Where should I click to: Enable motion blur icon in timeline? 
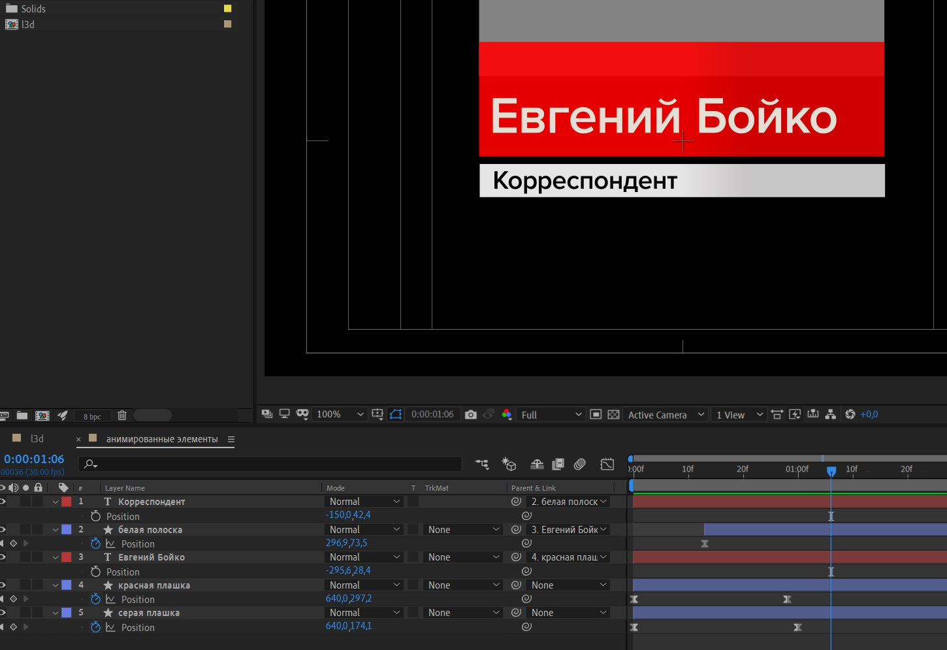point(579,464)
